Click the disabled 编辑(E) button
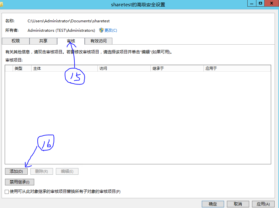This screenshot has width=279, height=208. 67,171
